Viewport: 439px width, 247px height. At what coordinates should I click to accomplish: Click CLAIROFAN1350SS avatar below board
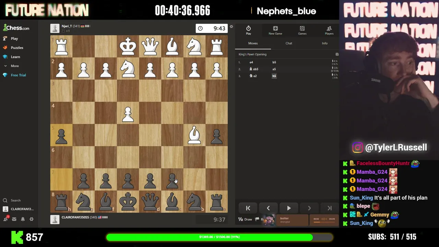click(55, 220)
